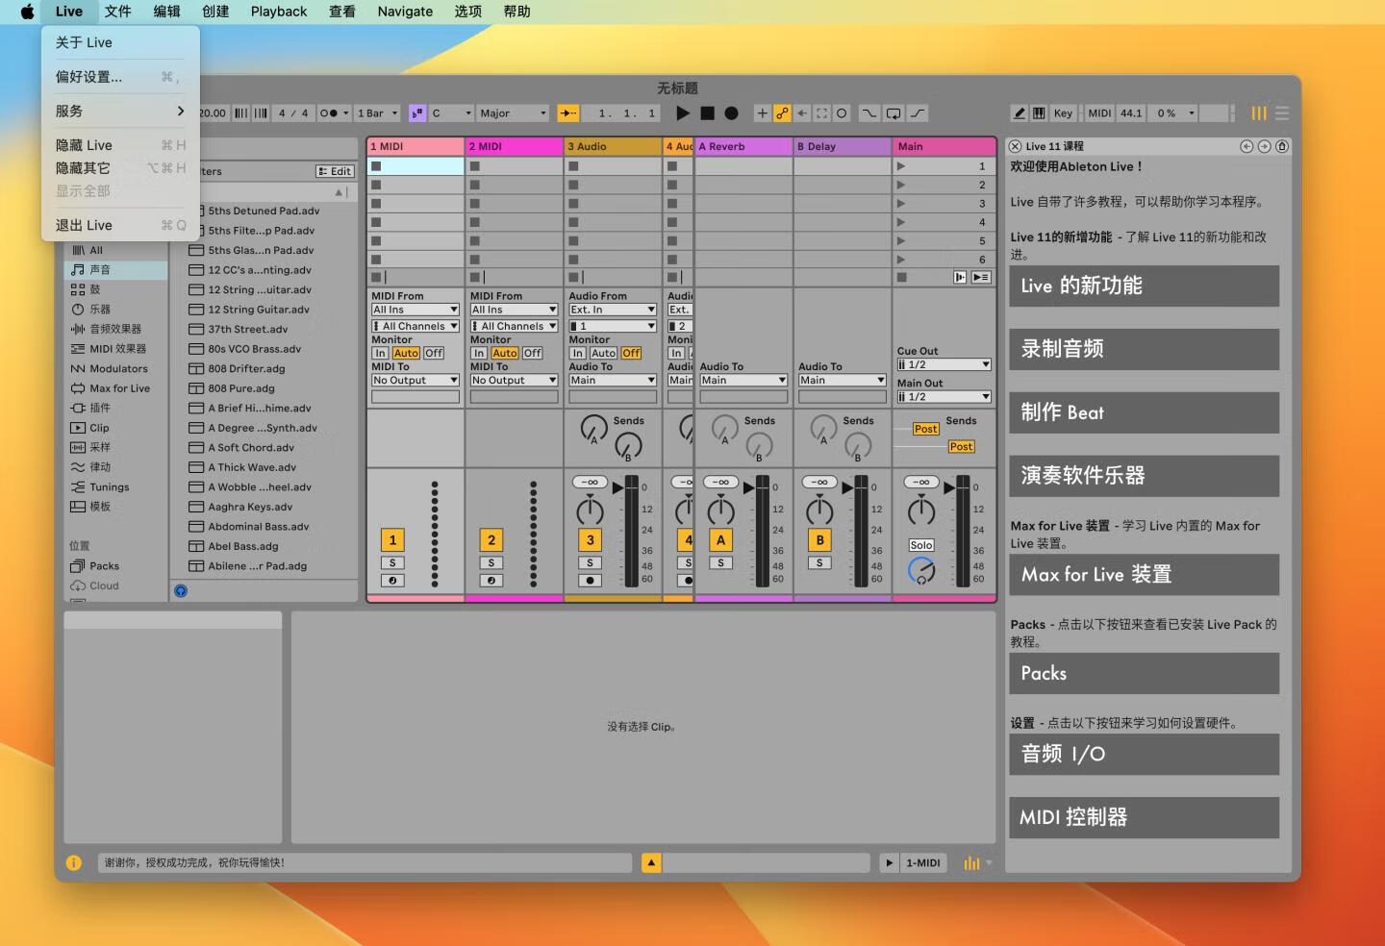This screenshot has height=946, width=1385.
Task: Select 偏好设置 from Live menu
Action: (88, 77)
